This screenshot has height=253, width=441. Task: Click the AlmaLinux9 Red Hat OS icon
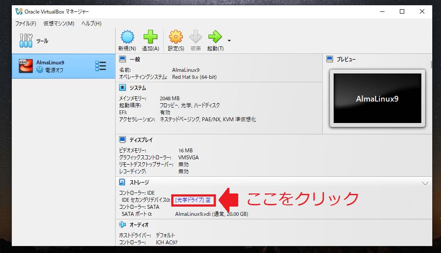[25, 66]
